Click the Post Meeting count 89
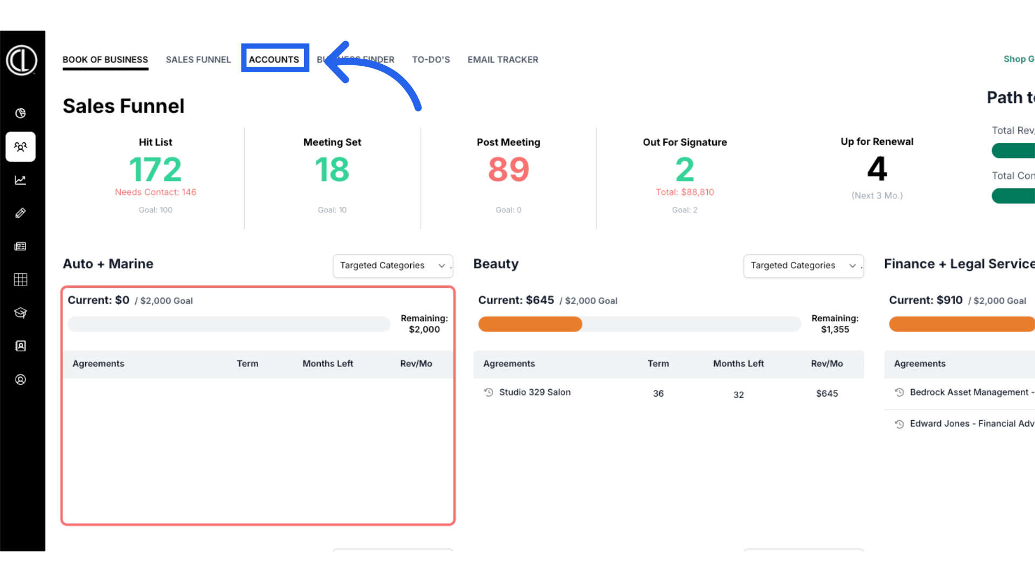The width and height of the screenshot is (1035, 582). click(x=508, y=170)
